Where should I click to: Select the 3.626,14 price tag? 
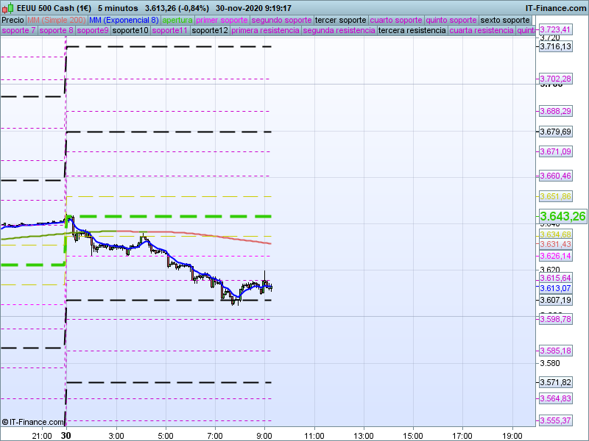(555, 256)
